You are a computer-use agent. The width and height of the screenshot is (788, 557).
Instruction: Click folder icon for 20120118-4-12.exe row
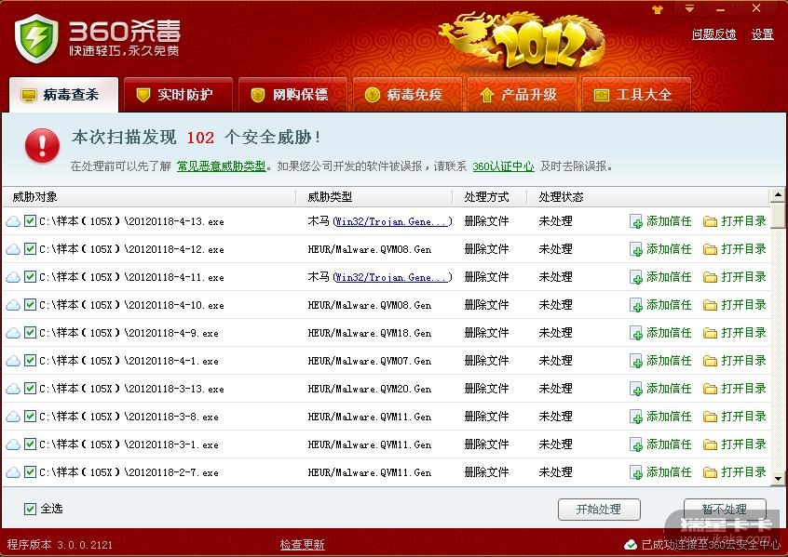point(710,249)
